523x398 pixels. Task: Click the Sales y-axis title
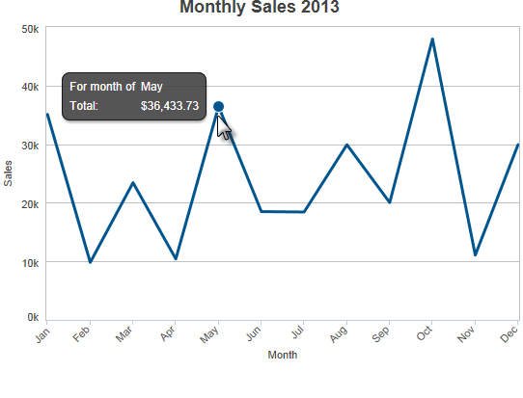point(8,173)
